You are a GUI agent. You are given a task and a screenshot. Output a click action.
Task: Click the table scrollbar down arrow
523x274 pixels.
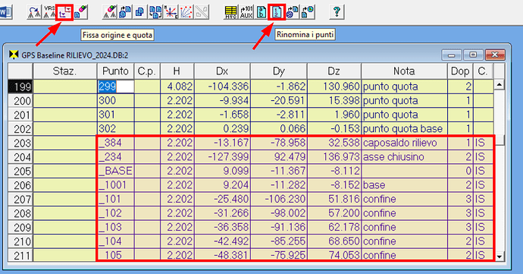click(500, 257)
